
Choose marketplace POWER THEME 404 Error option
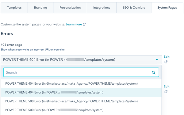click(81, 83)
